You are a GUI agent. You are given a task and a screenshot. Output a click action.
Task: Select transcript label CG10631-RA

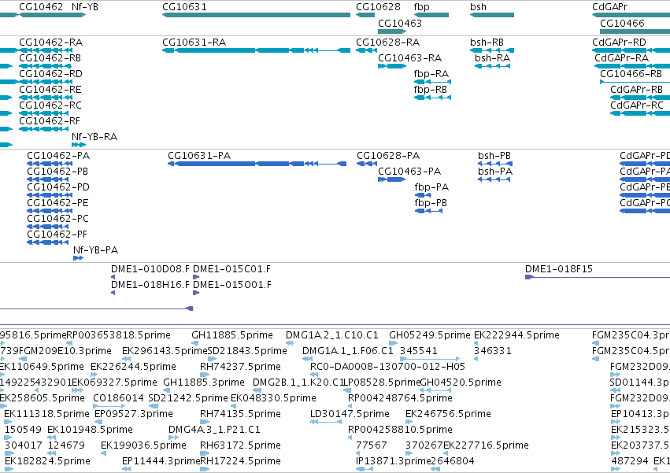[194, 42]
